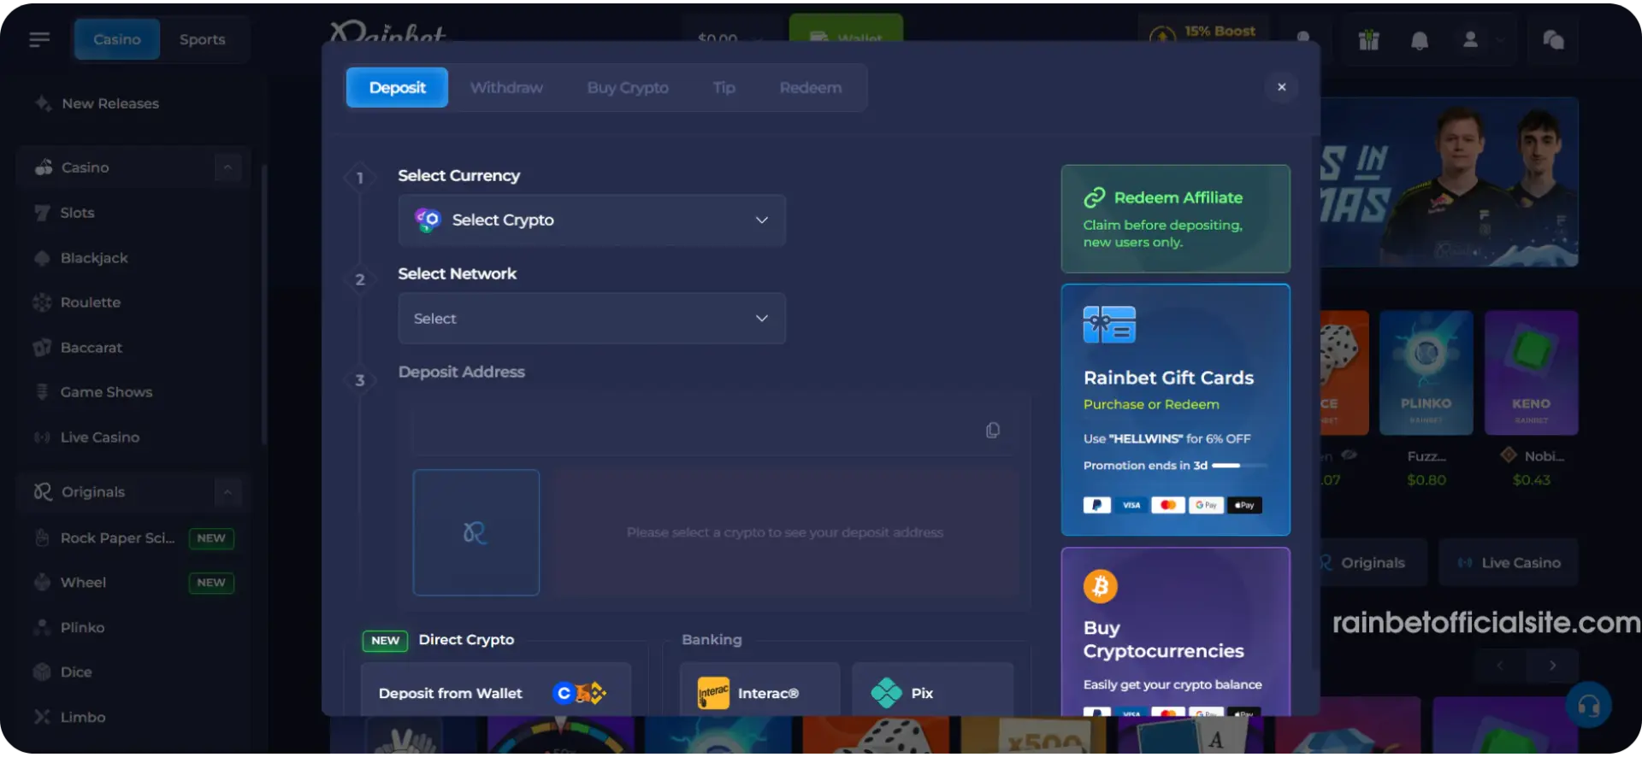Open Rock Paper Scissors in sidebar

point(118,538)
